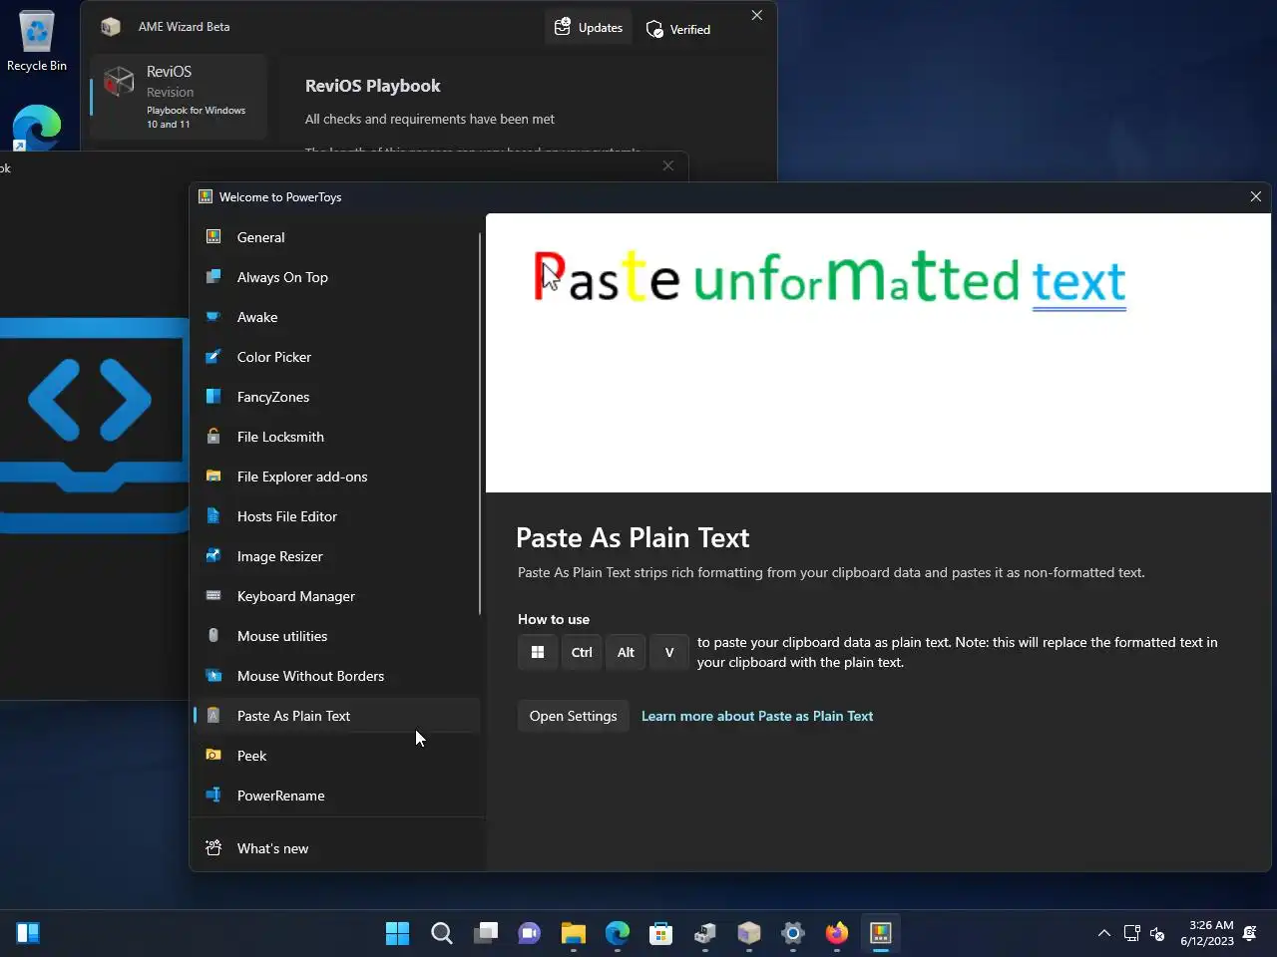This screenshot has height=957, width=1277.
Task: Click the Verified badge in AME Wizard
Action: coord(678,29)
